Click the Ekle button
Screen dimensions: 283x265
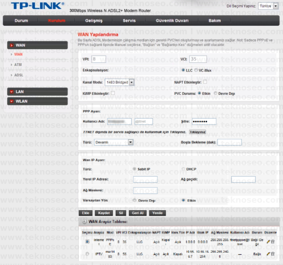point(85,213)
